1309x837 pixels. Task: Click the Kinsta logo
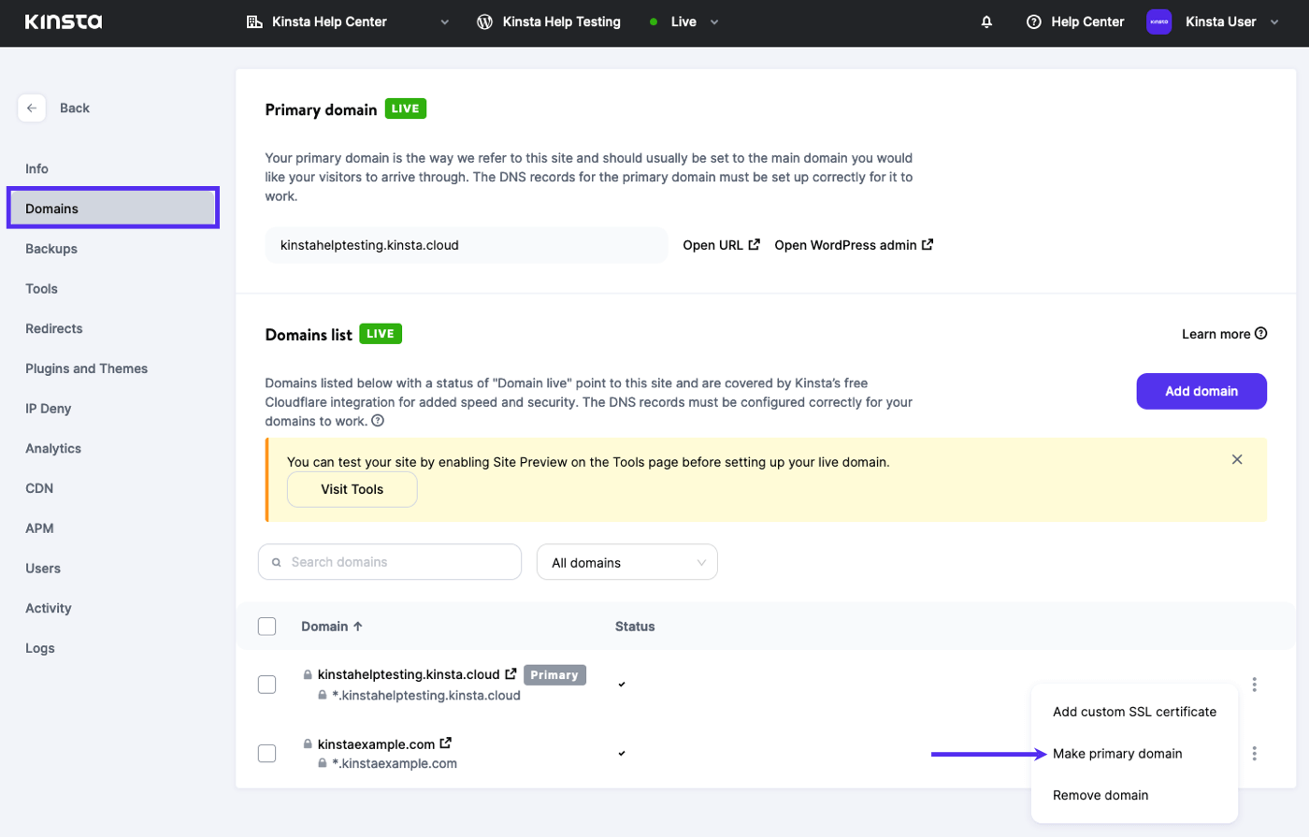click(64, 22)
